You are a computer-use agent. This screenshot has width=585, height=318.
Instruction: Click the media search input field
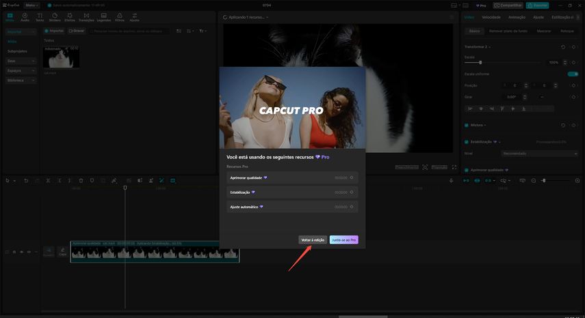point(129,31)
